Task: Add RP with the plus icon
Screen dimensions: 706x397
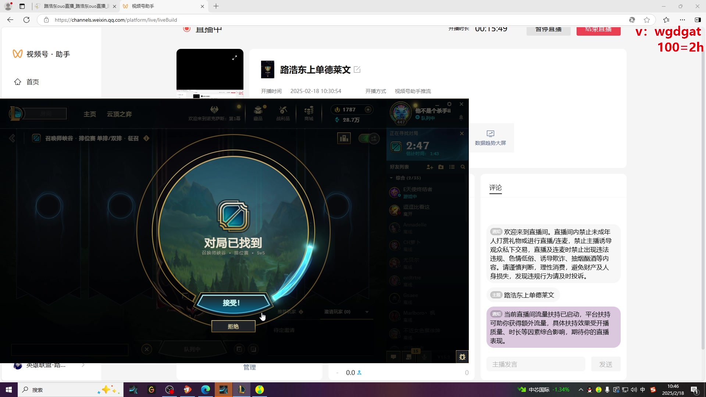Action: pos(368,110)
